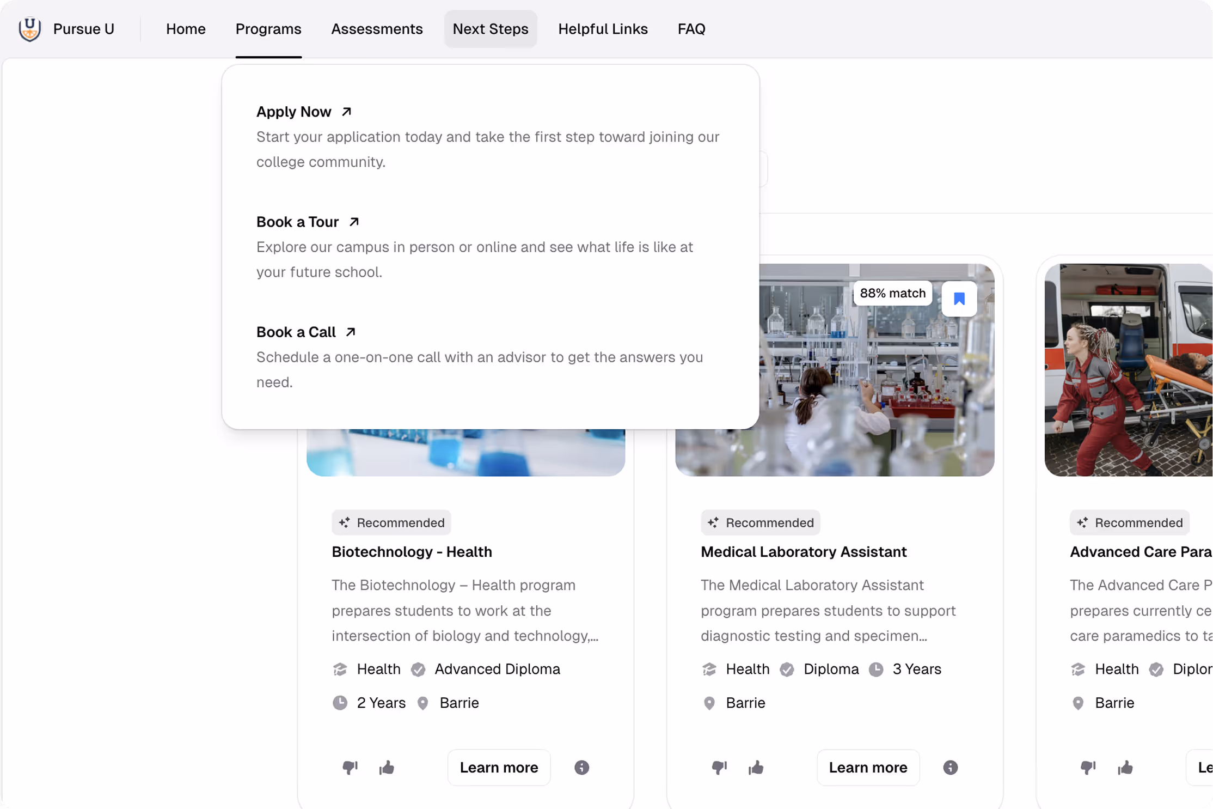Click Learn more for Biotechnology - Health
The image size is (1213, 809).
(499, 768)
